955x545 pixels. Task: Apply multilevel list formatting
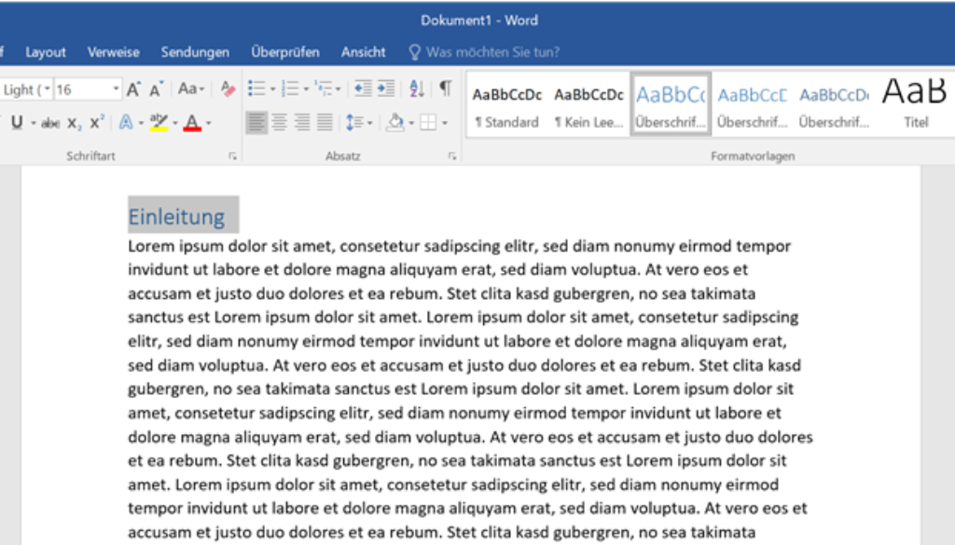point(324,89)
